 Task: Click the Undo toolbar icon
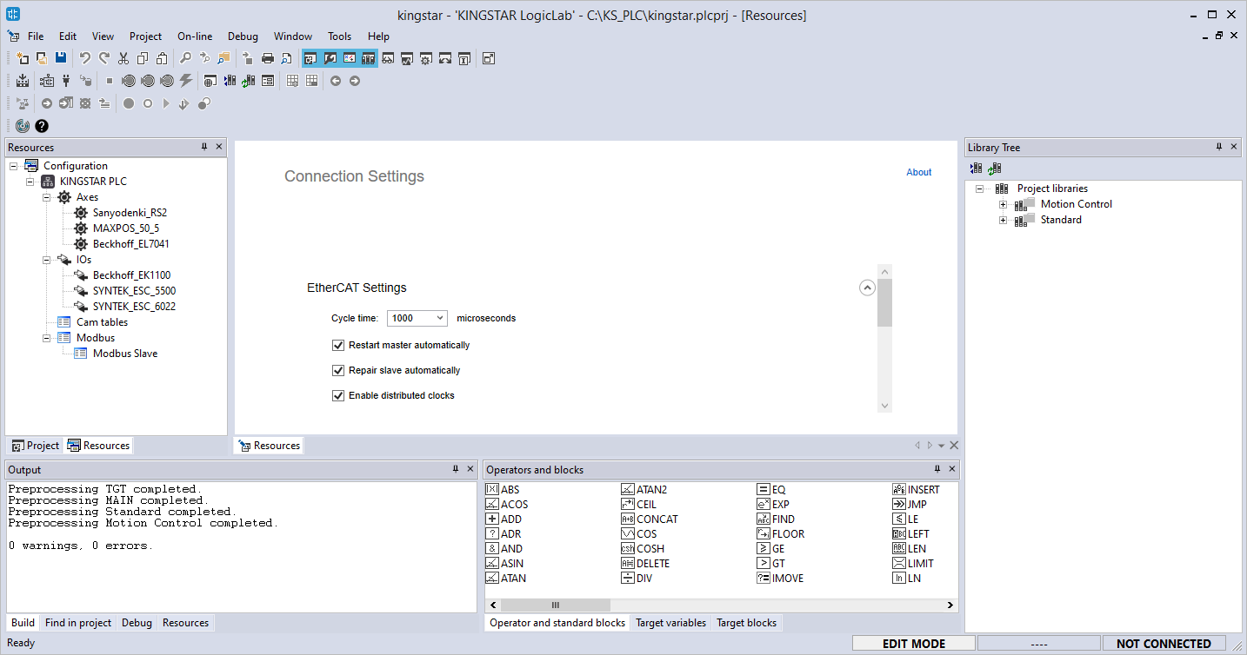click(x=84, y=58)
